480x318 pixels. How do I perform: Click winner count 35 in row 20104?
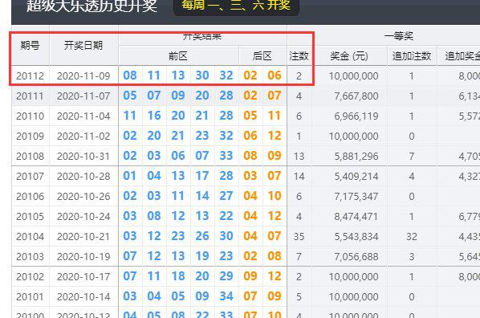(299, 237)
